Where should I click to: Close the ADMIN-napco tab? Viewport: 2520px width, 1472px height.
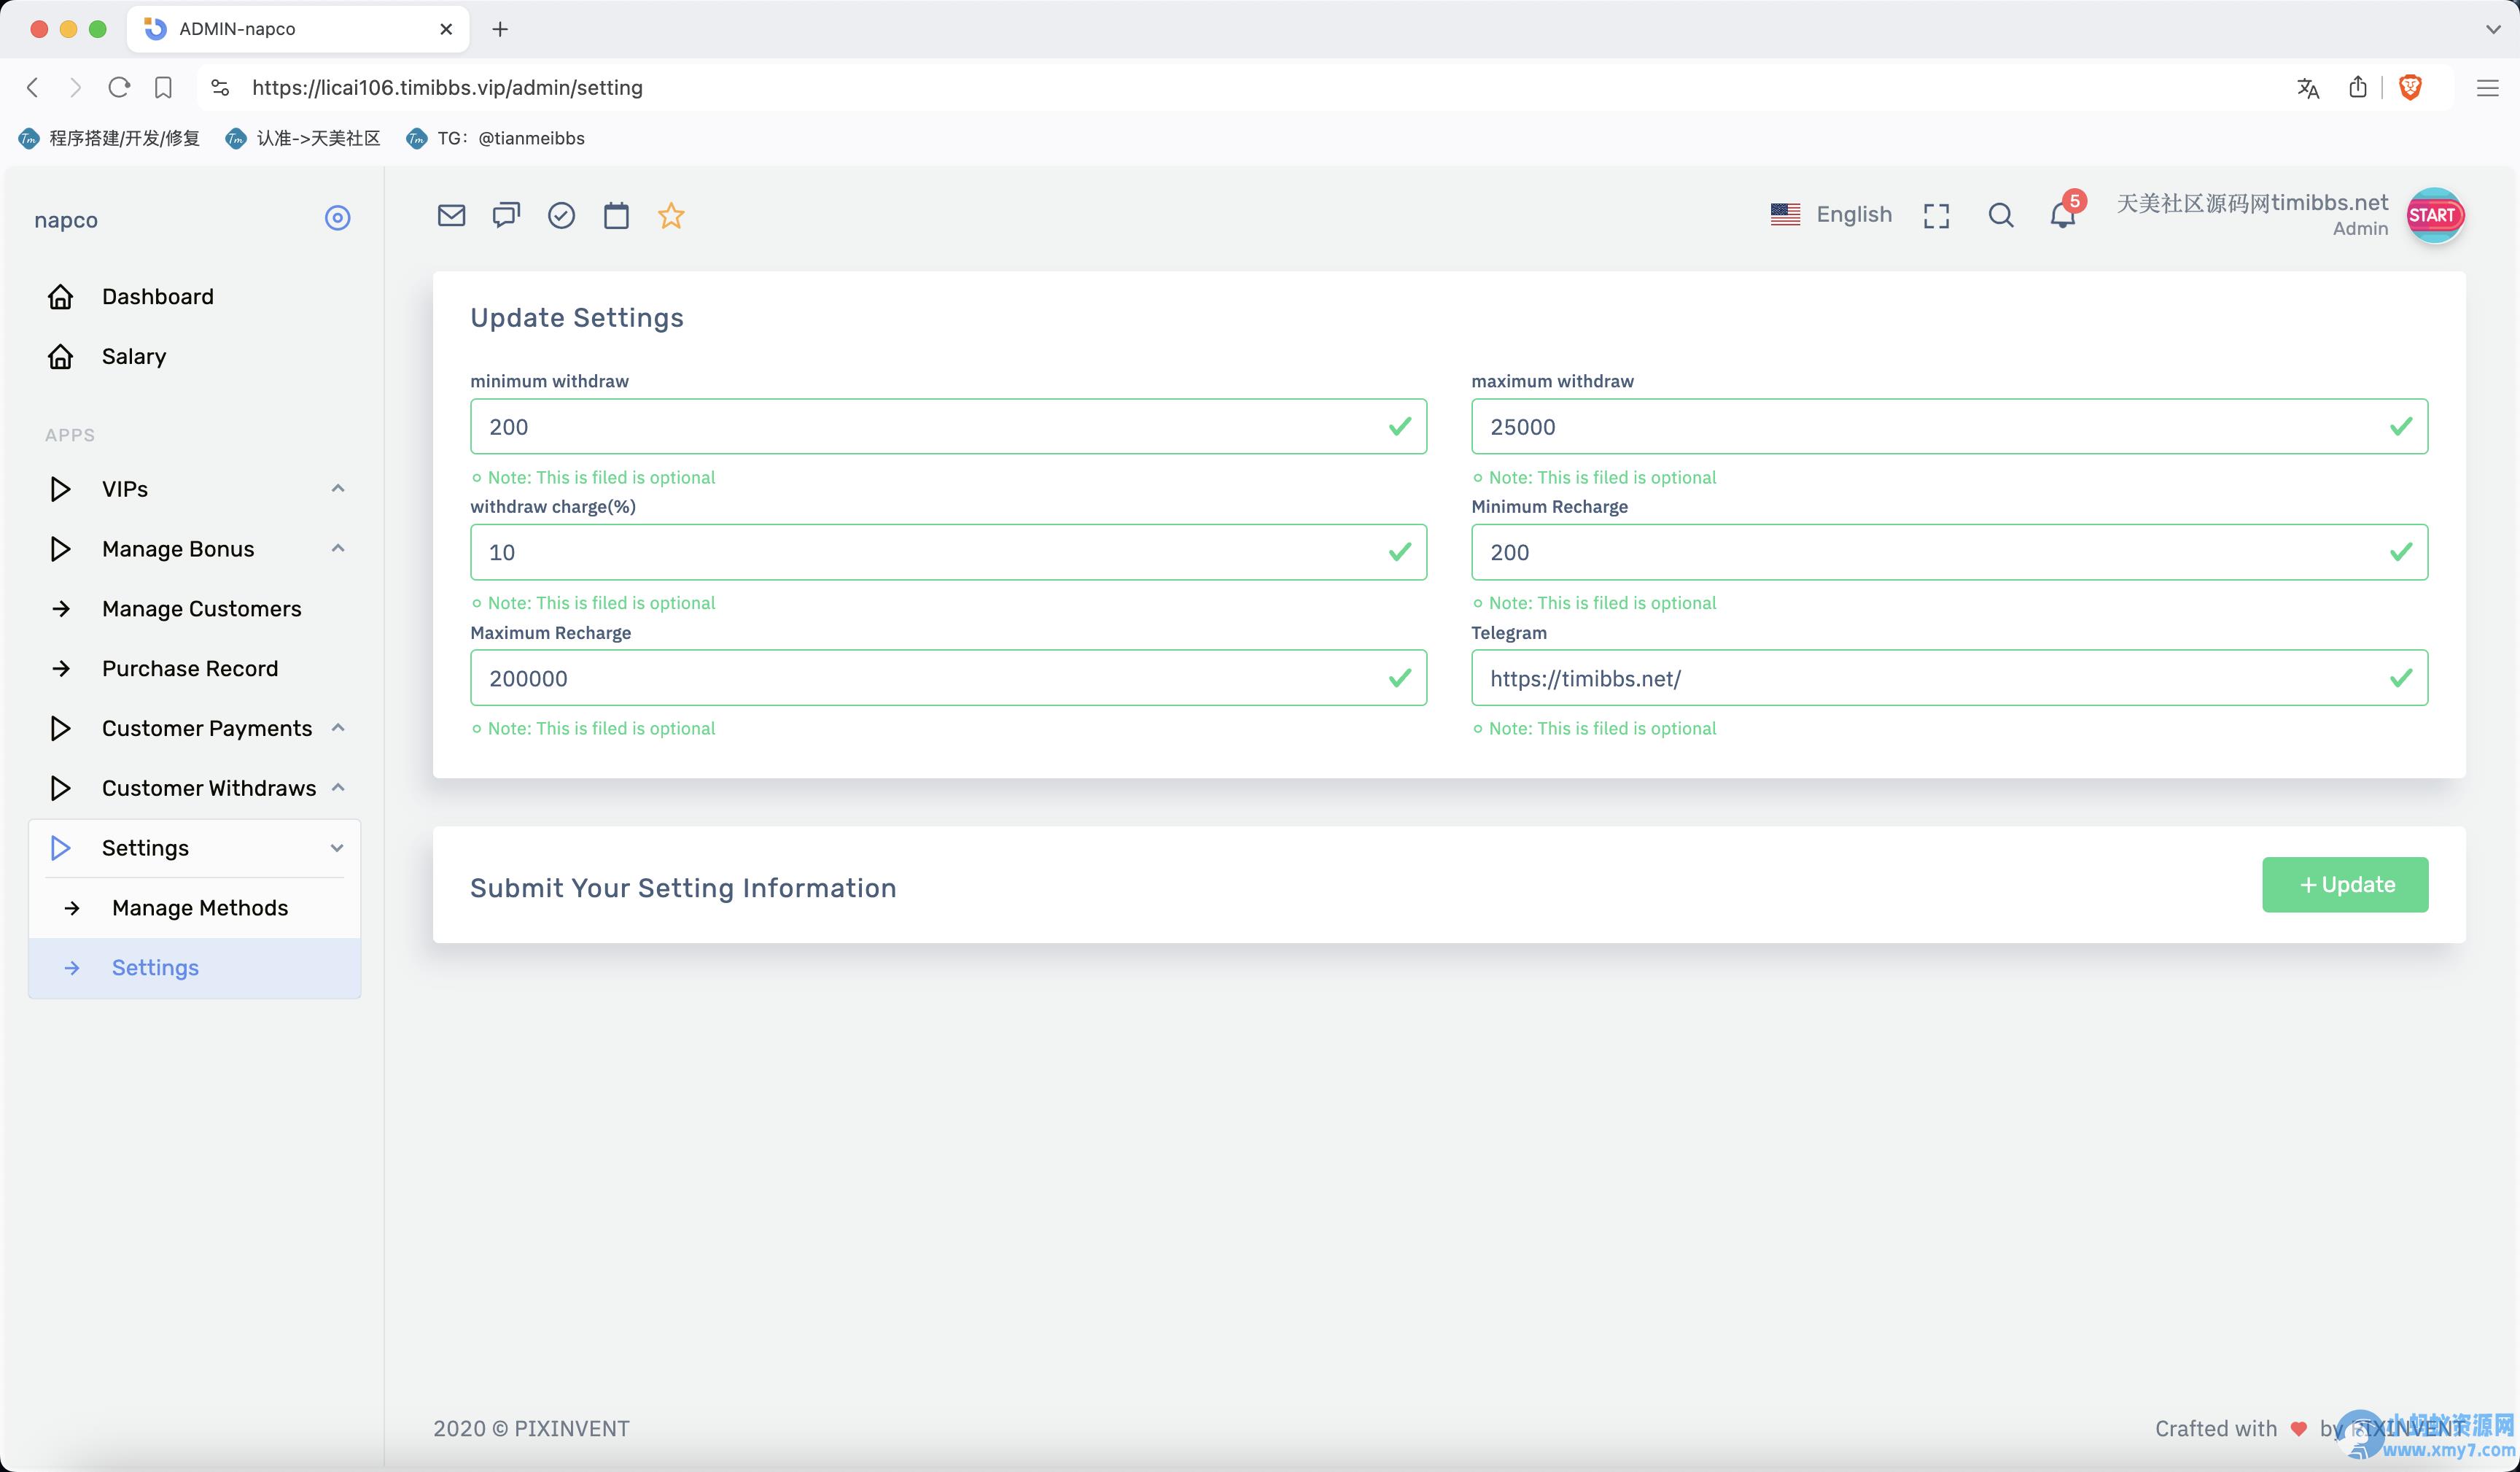[x=446, y=29]
